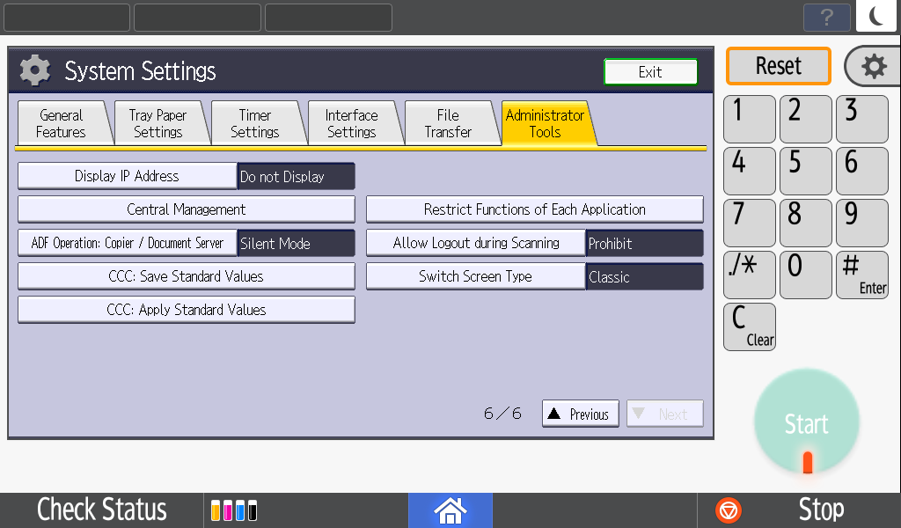Open Central Management settings

[186, 209]
